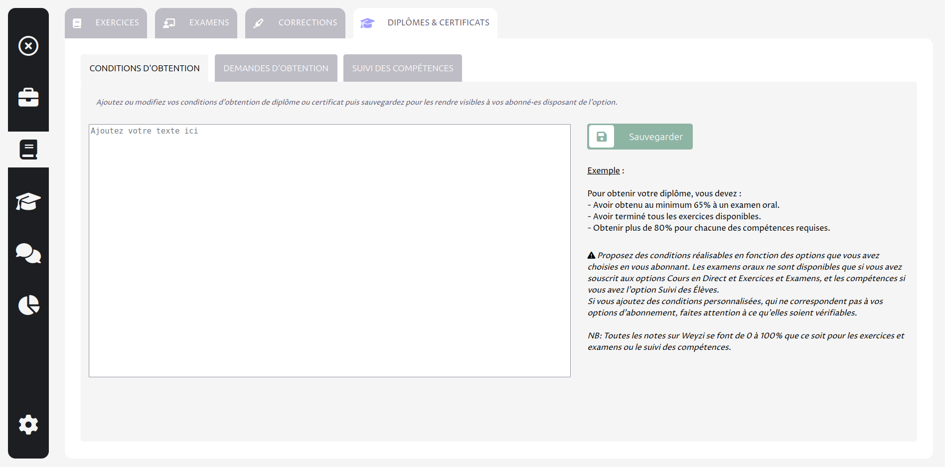Click the floppy disk save icon
Screen dimensions: 945x467
pos(602,137)
